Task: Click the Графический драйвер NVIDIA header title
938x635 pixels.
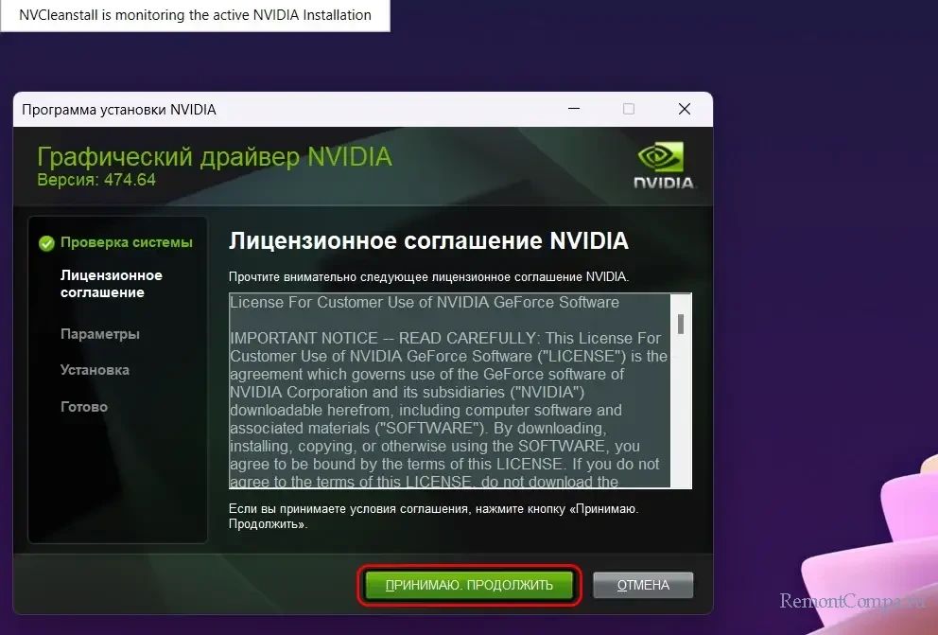Action: [x=214, y=156]
